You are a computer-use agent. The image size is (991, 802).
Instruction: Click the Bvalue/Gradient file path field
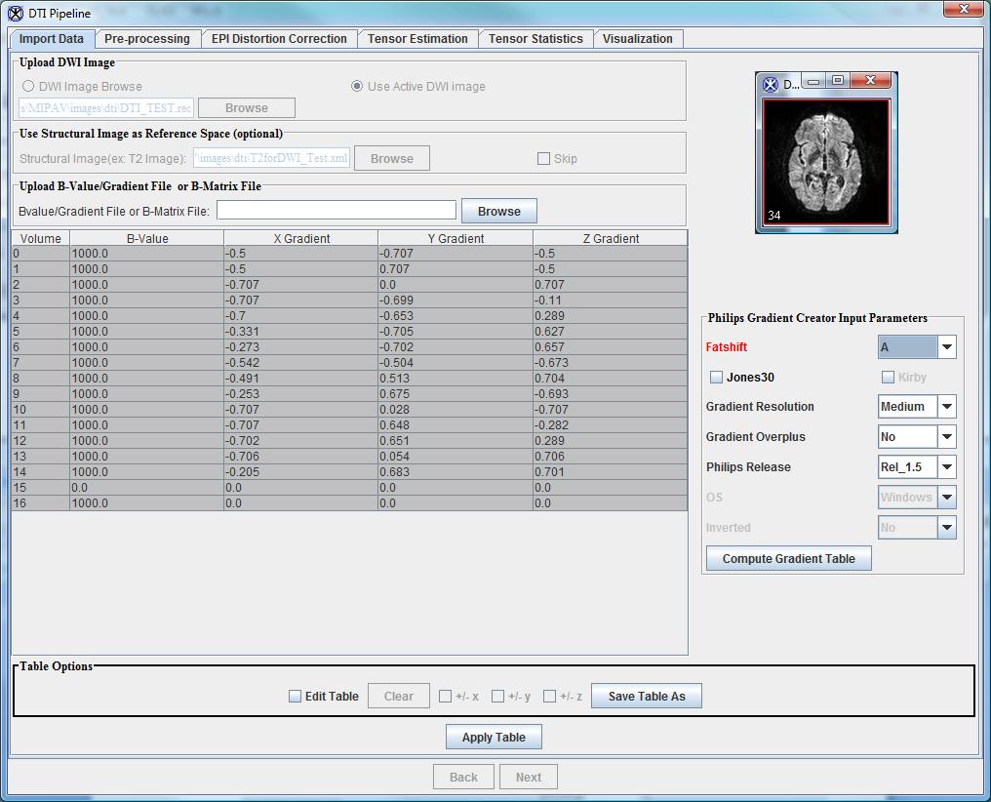pyautogui.click(x=337, y=211)
